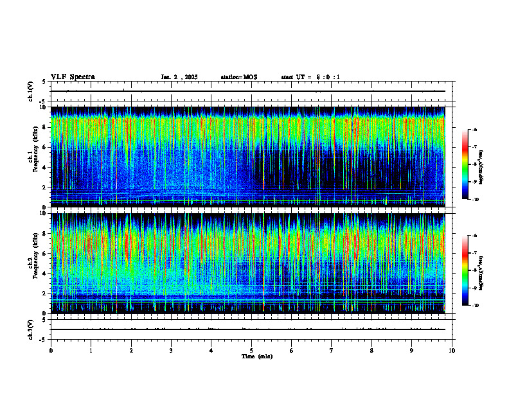Viewport: 509px width, 393px height.
Task: Select the "2" kHz tick on ch.2 spectrogram
Action: click(x=46, y=293)
